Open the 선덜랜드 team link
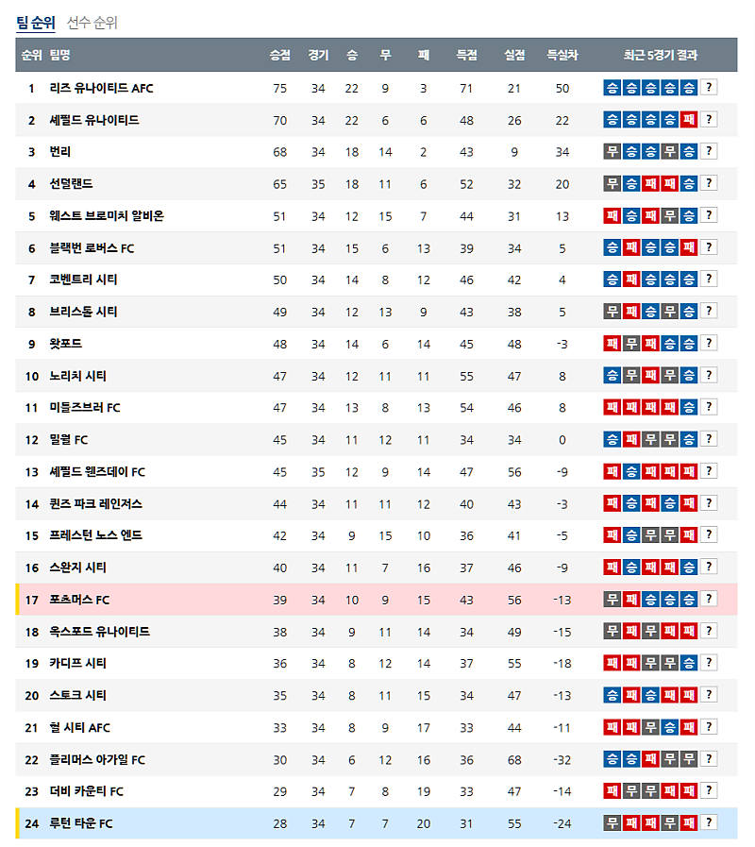 [x=71, y=184]
